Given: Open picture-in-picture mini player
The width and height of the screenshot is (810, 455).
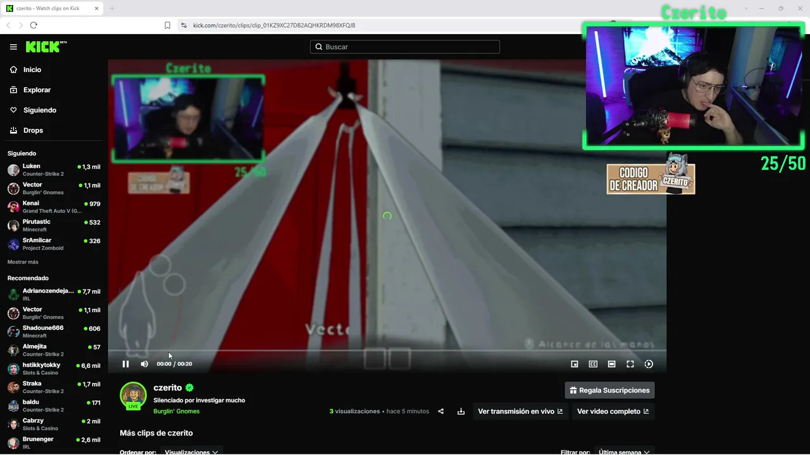Looking at the screenshot, I should coord(575,364).
